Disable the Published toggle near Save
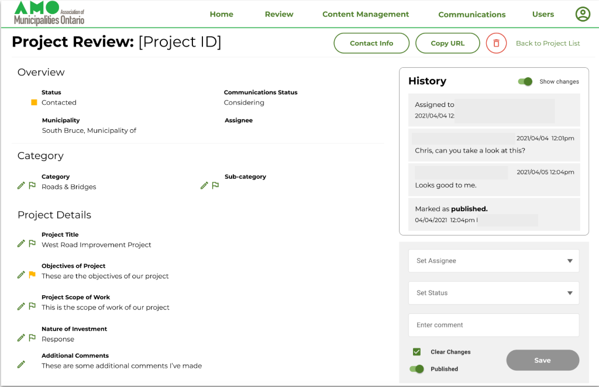 pos(416,369)
